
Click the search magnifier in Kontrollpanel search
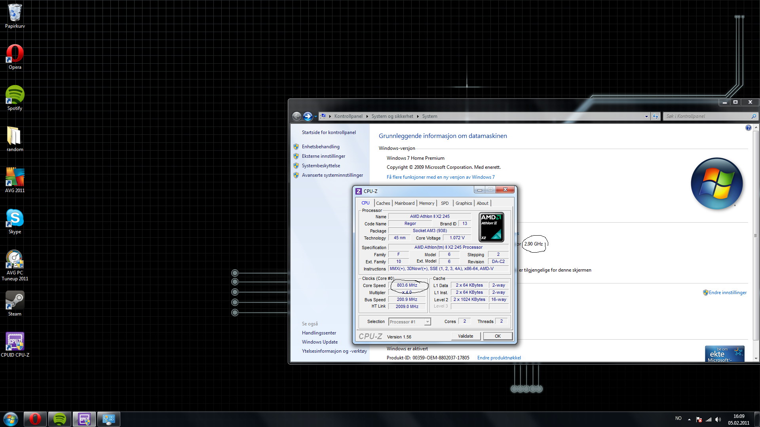tap(754, 116)
